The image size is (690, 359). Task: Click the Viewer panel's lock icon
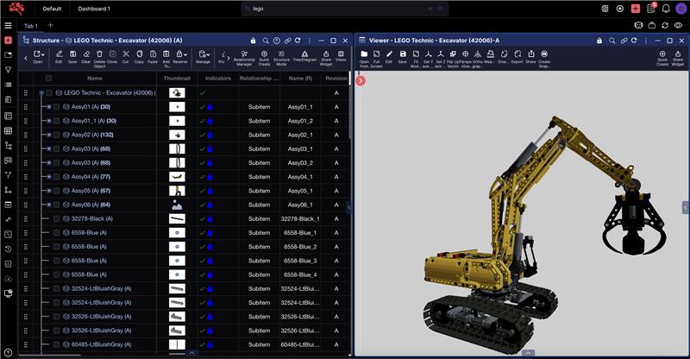click(599, 41)
